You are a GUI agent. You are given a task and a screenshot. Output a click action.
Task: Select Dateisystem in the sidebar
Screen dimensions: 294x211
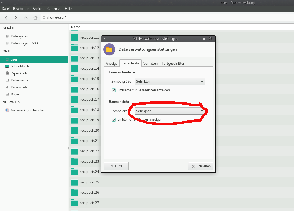pos(20,36)
